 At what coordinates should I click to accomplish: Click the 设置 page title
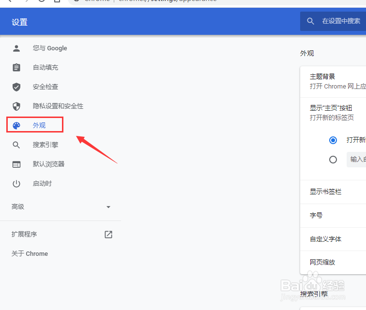tap(19, 22)
